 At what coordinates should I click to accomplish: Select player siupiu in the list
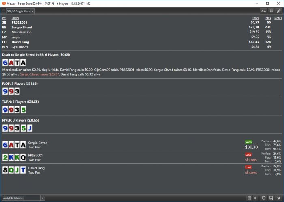(16, 37)
